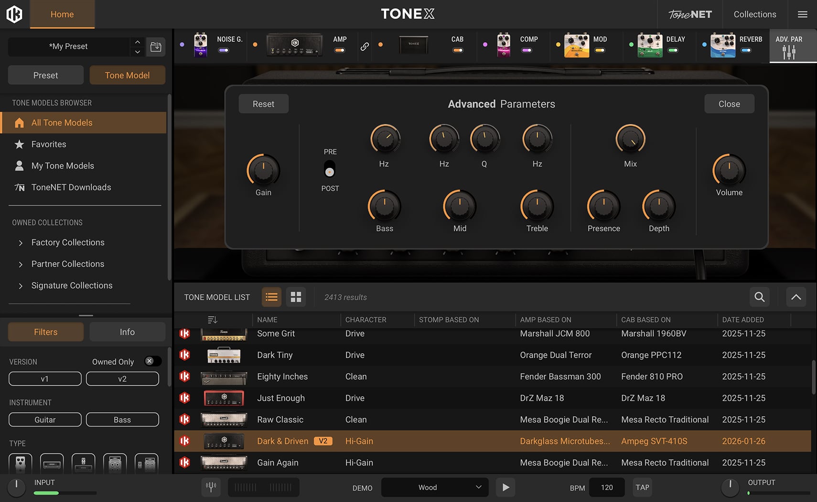817x502 pixels.
Task: Toggle the Noise Gate power switch
Action: [224, 50]
